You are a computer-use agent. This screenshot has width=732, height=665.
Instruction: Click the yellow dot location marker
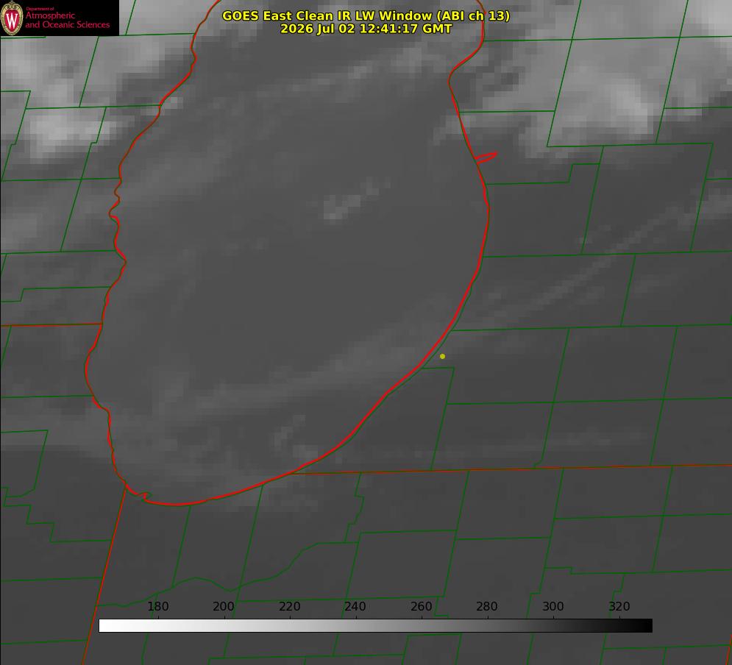click(442, 357)
